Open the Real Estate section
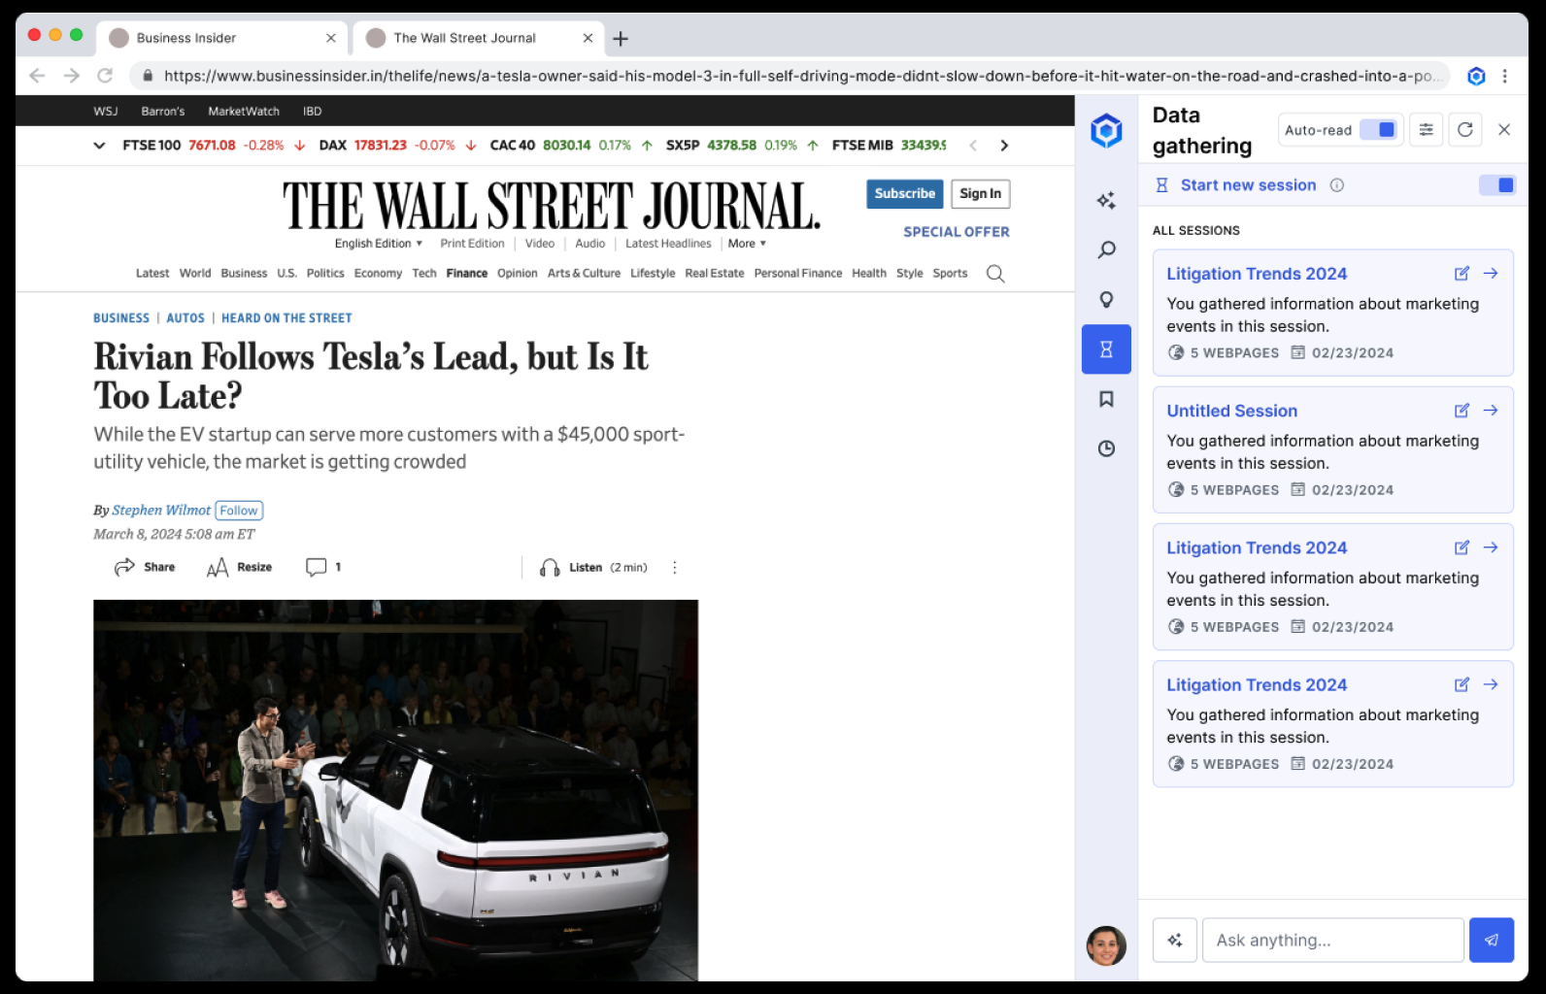 click(715, 274)
